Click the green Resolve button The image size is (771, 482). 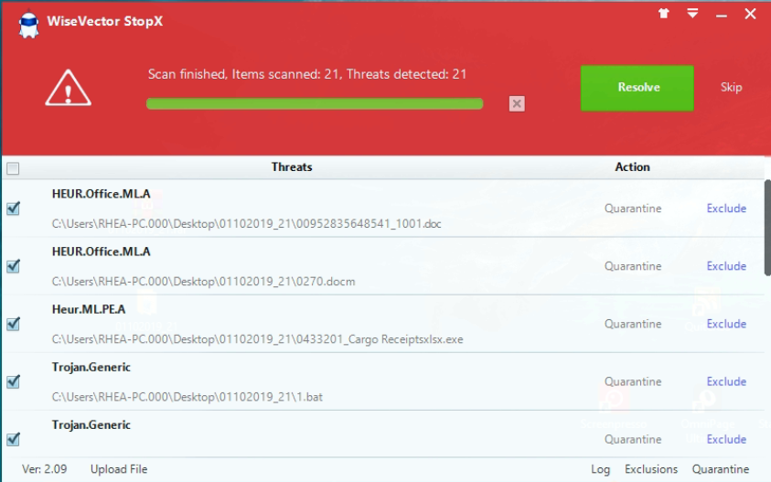pyautogui.click(x=637, y=88)
